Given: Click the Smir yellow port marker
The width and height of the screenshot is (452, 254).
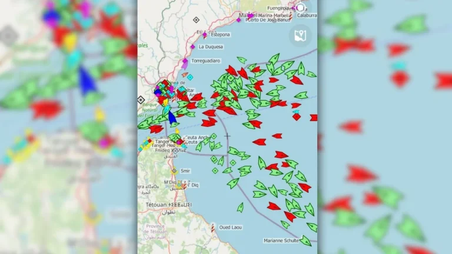Looking at the screenshot, I should coord(174,171).
